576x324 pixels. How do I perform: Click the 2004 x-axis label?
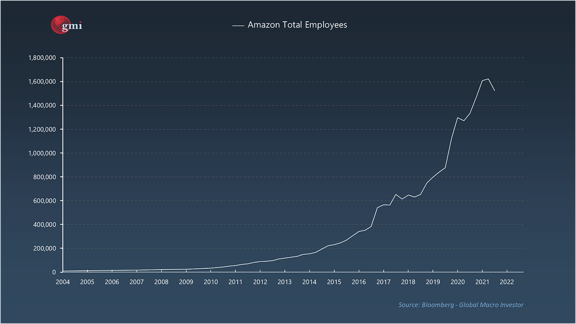click(x=63, y=282)
